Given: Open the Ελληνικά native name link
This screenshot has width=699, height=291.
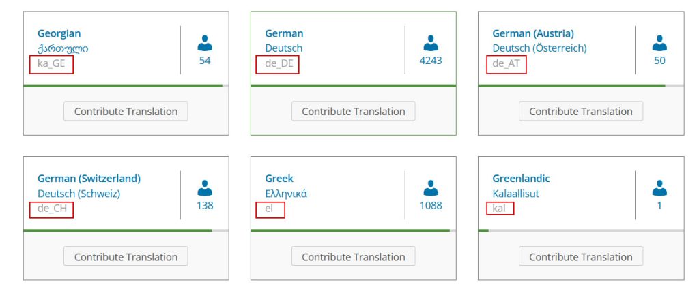Looking at the screenshot, I should (x=286, y=194).
